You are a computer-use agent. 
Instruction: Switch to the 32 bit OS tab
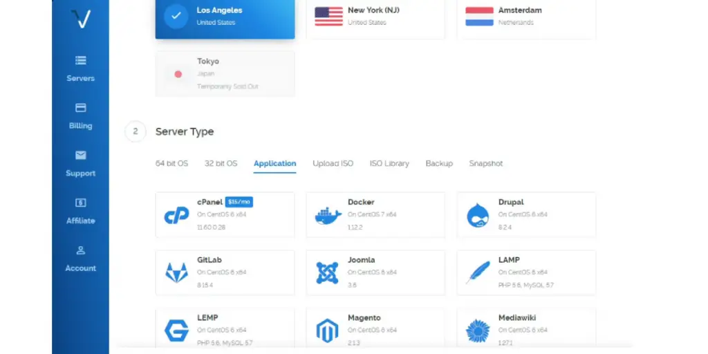221,163
